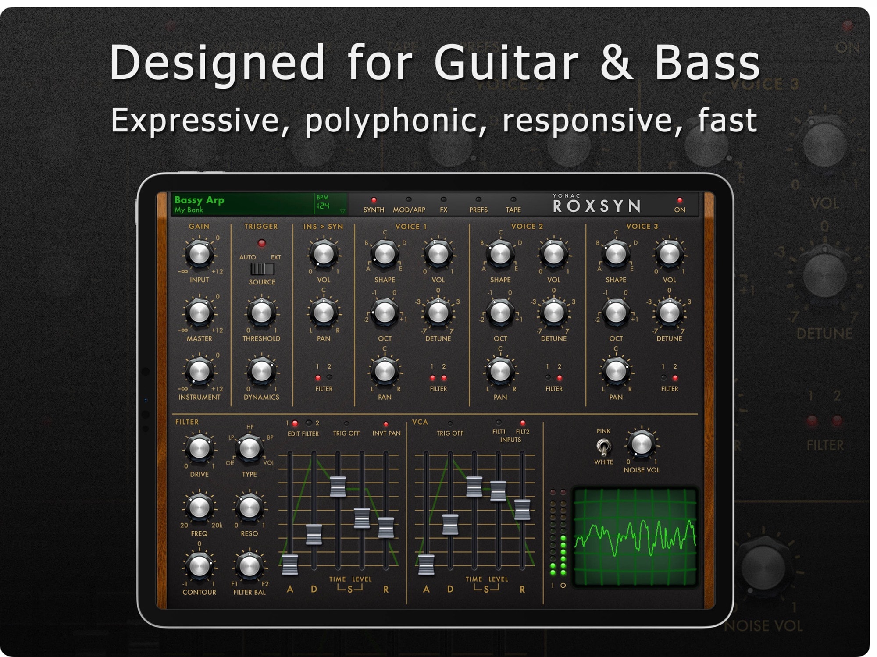Click the Voice 3 VOL knob
The image size is (877, 657).
pos(669,254)
